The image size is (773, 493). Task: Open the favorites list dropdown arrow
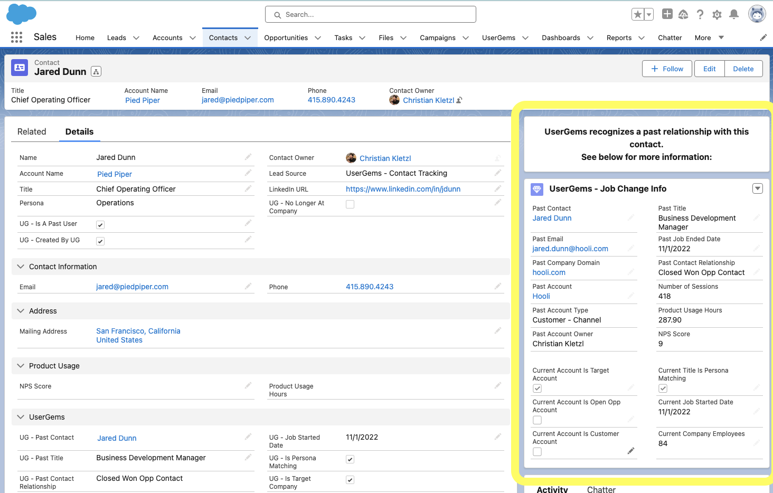[649, 15]
